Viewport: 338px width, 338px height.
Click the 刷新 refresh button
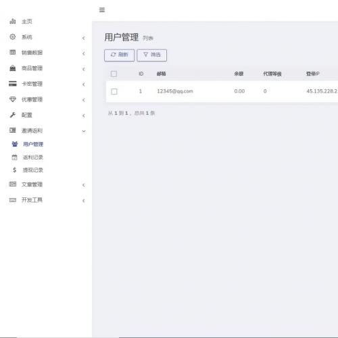(119, 55)
